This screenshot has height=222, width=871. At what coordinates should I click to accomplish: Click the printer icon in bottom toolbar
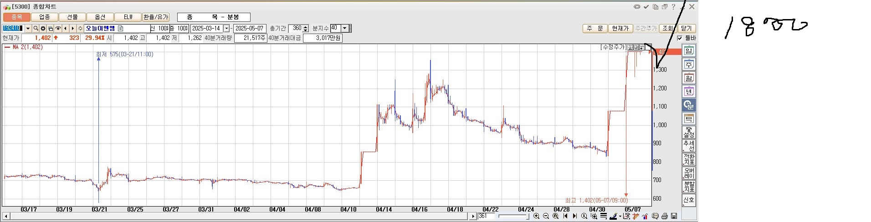coord(665,216)
